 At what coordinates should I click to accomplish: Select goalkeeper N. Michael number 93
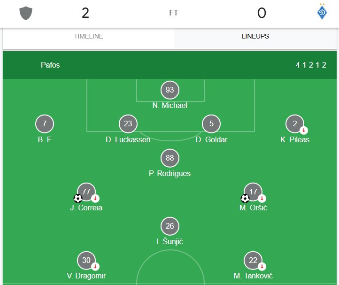(169, 90)
